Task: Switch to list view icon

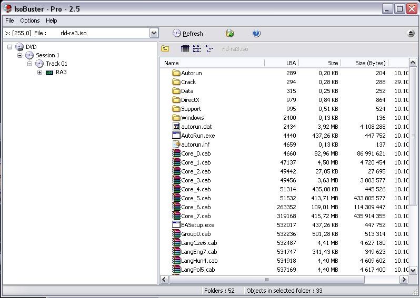Action: point(197,49)
